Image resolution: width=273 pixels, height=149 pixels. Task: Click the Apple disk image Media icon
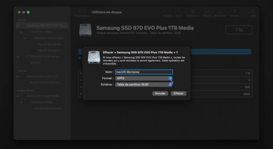click(x=23, y=96)
